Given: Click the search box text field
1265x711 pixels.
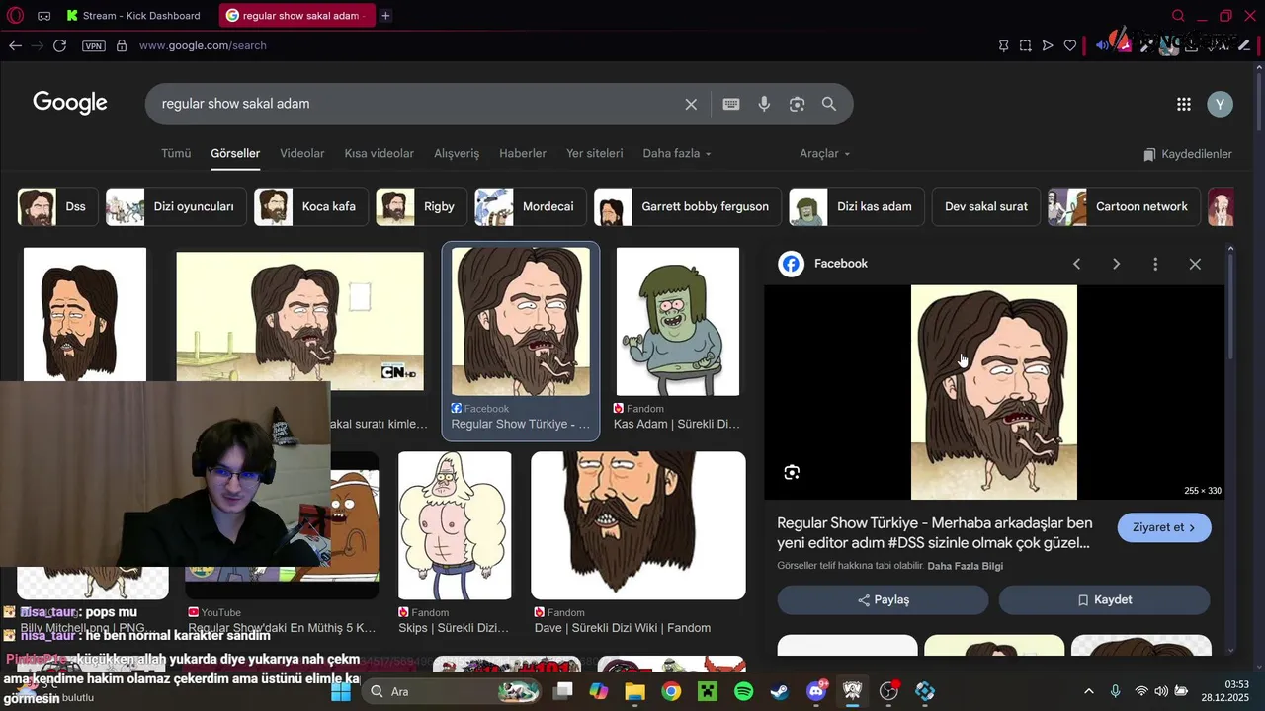Looking at the screenshot, I should [415, 104].
